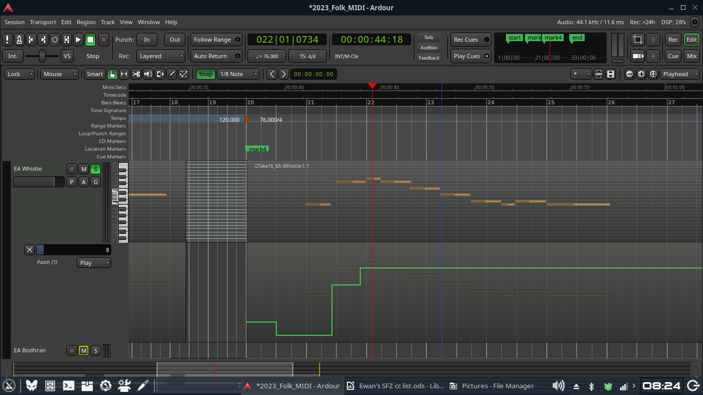703x395 pixels.
Task: Toggle the Snap button off
Action: [x=205, y=74]
